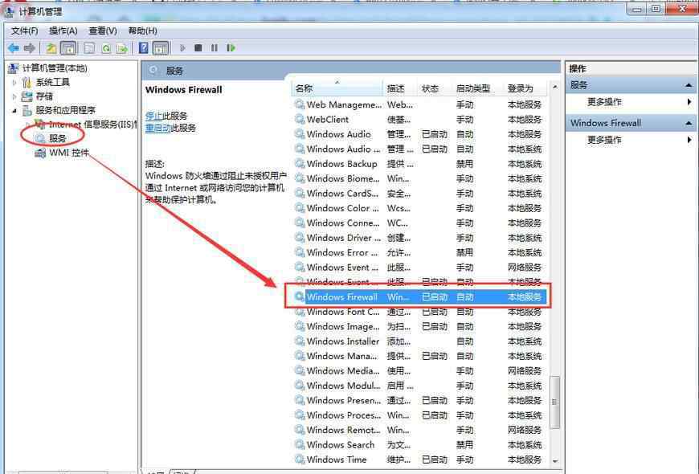The width and height of the screenshot is (699, 474).
Task: Start the service with the play icon
Action: pyautogui.click(x=182, y=48)
